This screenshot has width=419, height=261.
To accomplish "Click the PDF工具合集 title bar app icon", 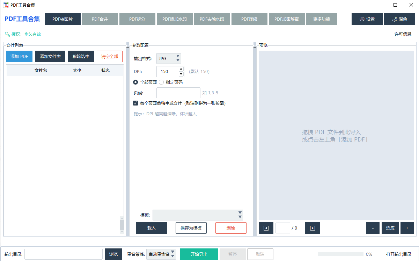I will coord(6,5).
